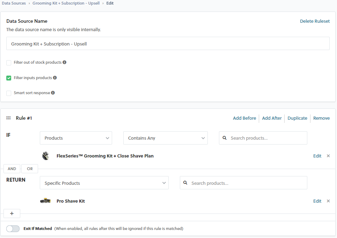Image resolution: width=337 pixels, height=238 pixels.
Task: Uncheck the Filter inputs products option
Action: [x=8, y=78]
